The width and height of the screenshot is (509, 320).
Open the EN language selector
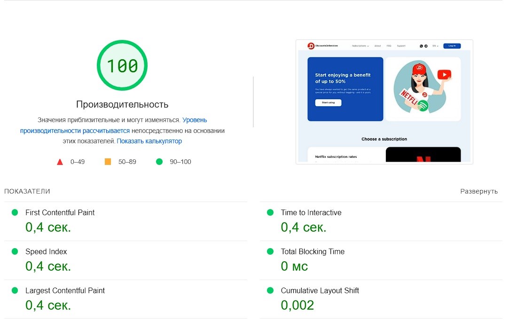435,46
